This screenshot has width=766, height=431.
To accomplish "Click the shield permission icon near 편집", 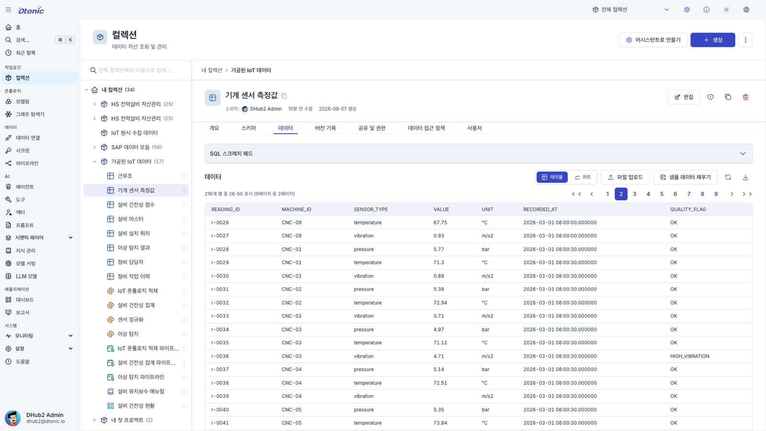I will coord(710,97).
